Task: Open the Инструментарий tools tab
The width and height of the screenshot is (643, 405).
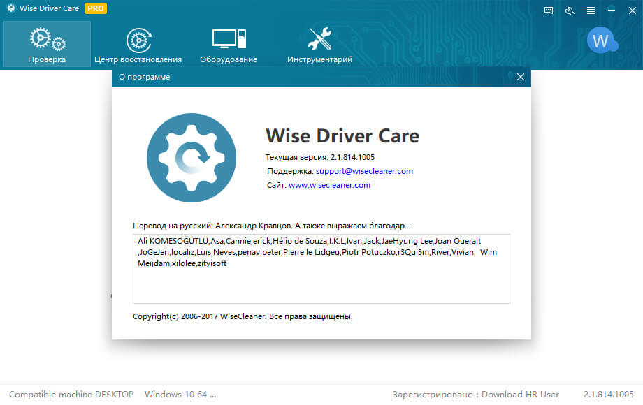Action: pos(319,44)
